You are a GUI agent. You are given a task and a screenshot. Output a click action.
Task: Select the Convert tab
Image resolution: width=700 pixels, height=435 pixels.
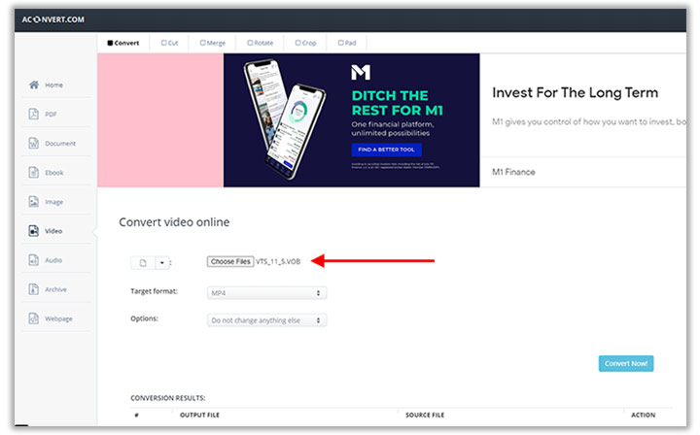click(x=123, y=44)
